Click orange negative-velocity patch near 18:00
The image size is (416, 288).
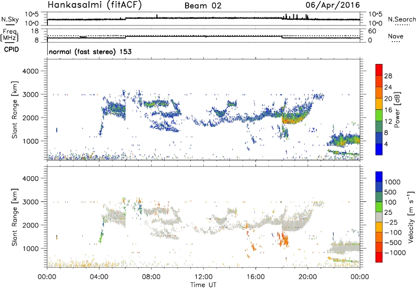pyautogui.click(x=284, y=239)
